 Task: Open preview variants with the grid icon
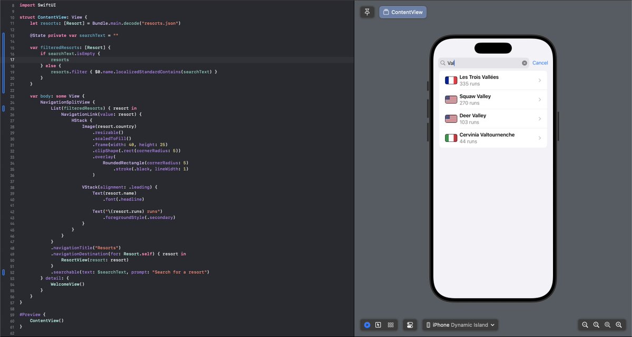(x=390, y=325)
